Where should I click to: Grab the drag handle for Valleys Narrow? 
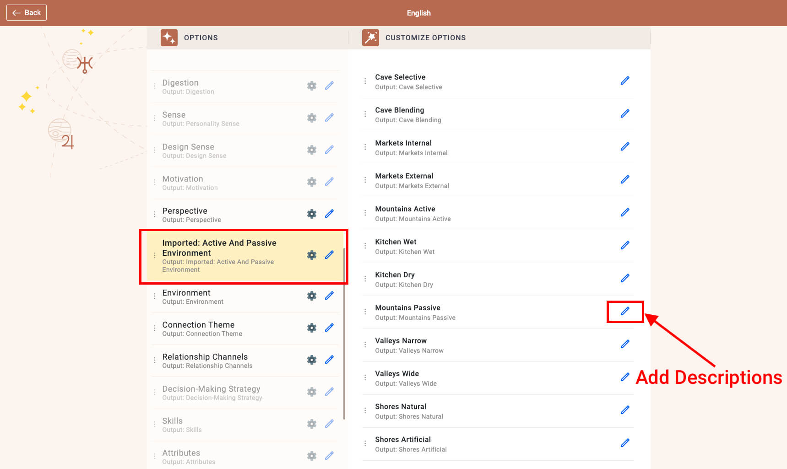click(365, 345)
